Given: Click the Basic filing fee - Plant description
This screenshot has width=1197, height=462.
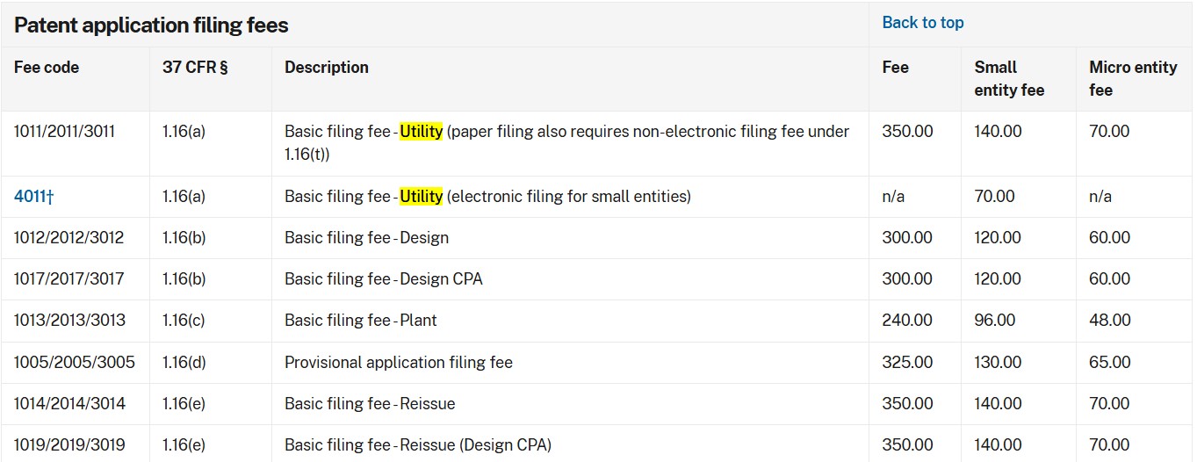Looking at the screenshot, I should tap(361, 321).
